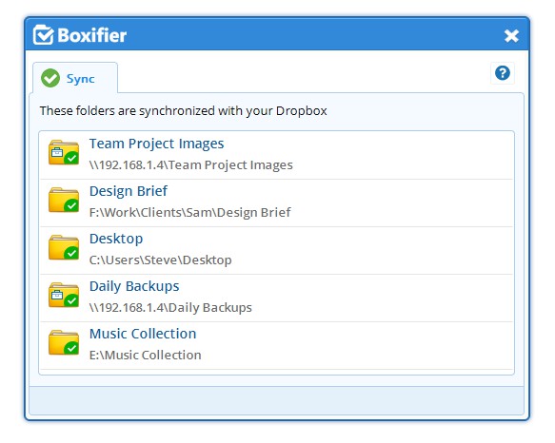Open the Design Brief link
The height and width of the screenshot is (443, 555).
[x=129, y=191]
